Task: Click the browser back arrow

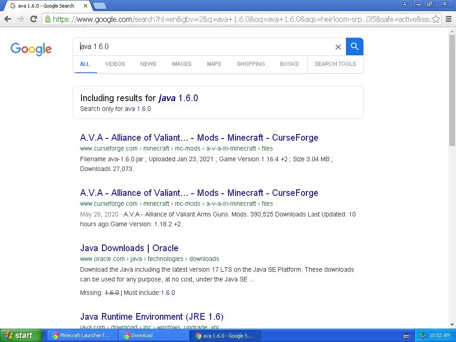Action: [x=8, y=19]
